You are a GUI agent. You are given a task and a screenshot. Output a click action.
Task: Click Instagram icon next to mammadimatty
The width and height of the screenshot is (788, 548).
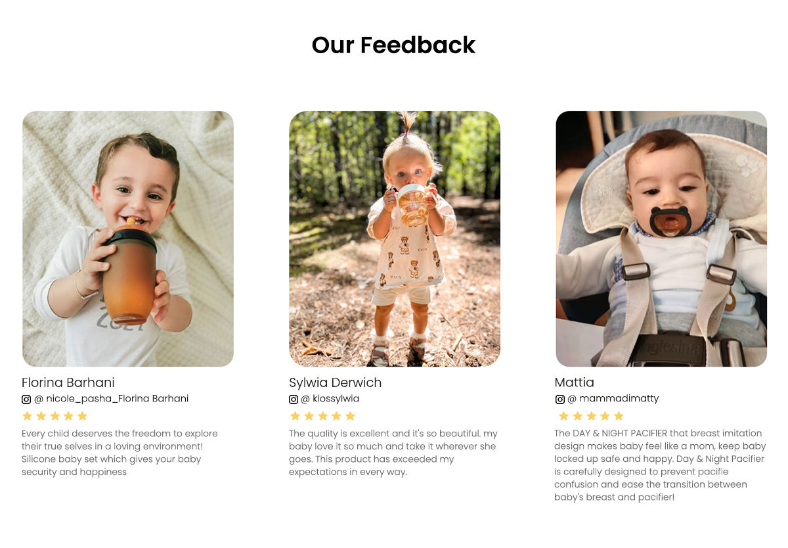click(560, 399)
